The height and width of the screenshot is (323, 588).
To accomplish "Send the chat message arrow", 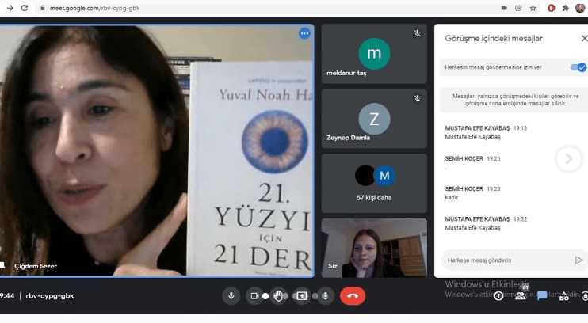I will point(579,260).
